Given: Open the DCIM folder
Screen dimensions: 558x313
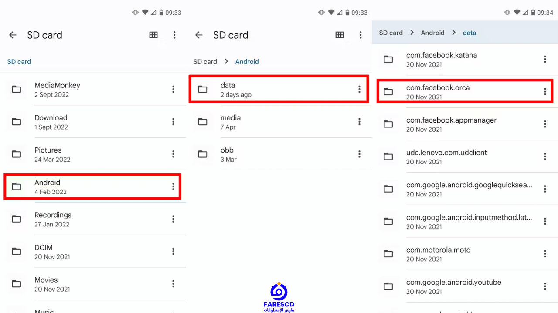Looking at the screenshot, I should (x=93, y=251).
